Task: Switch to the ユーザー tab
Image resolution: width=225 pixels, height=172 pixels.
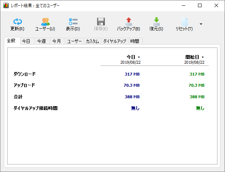Action: (x=74, y=41)
